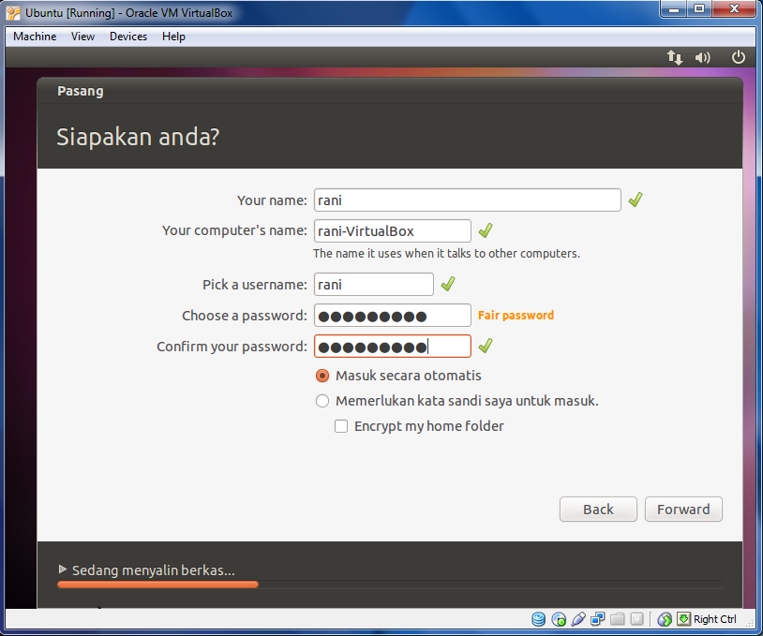Select Masuk secara otomatis radio option
Viewport: 763px width, 636px height.
(x=322, y=376)
